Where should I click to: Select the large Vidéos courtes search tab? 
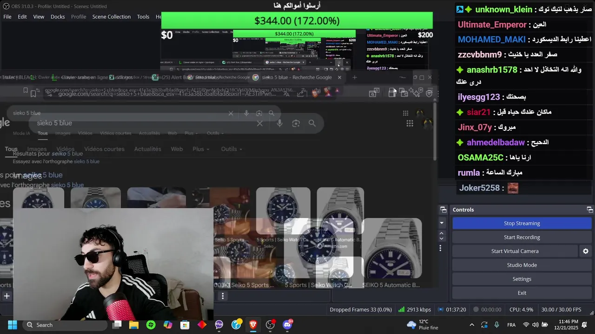click(x=105, y=149)
